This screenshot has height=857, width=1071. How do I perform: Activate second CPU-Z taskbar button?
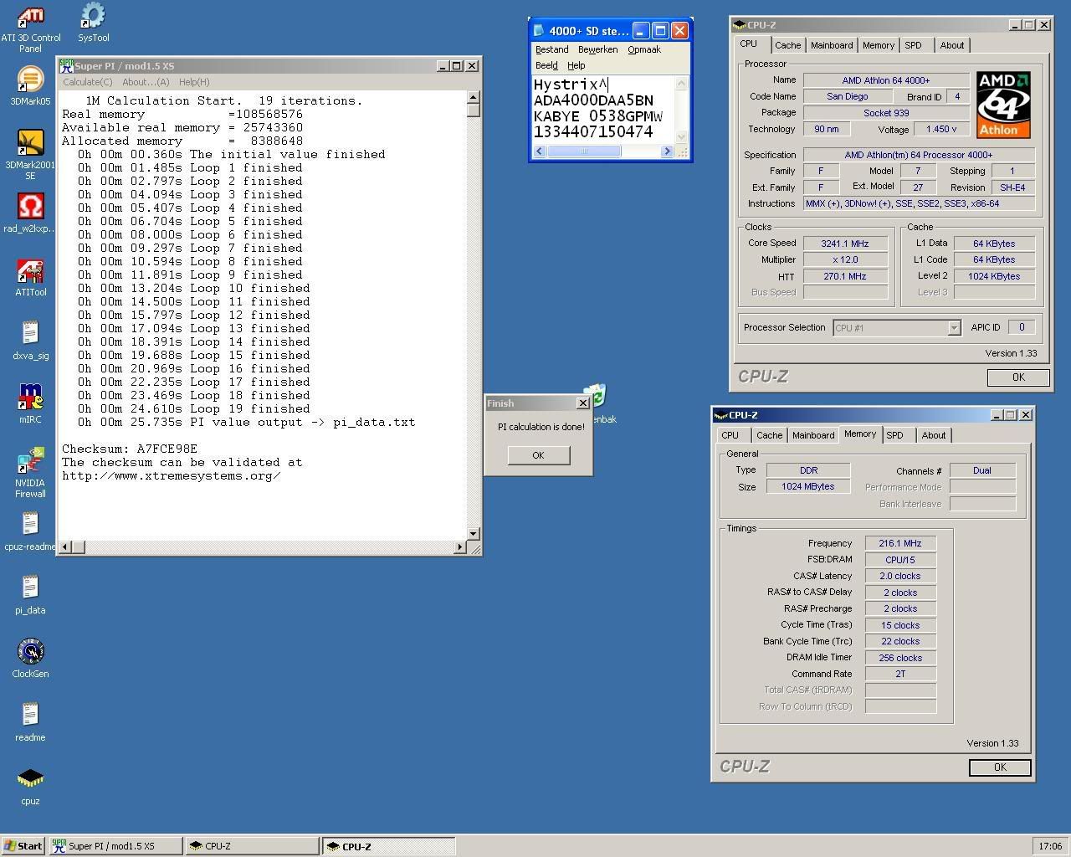389,846
